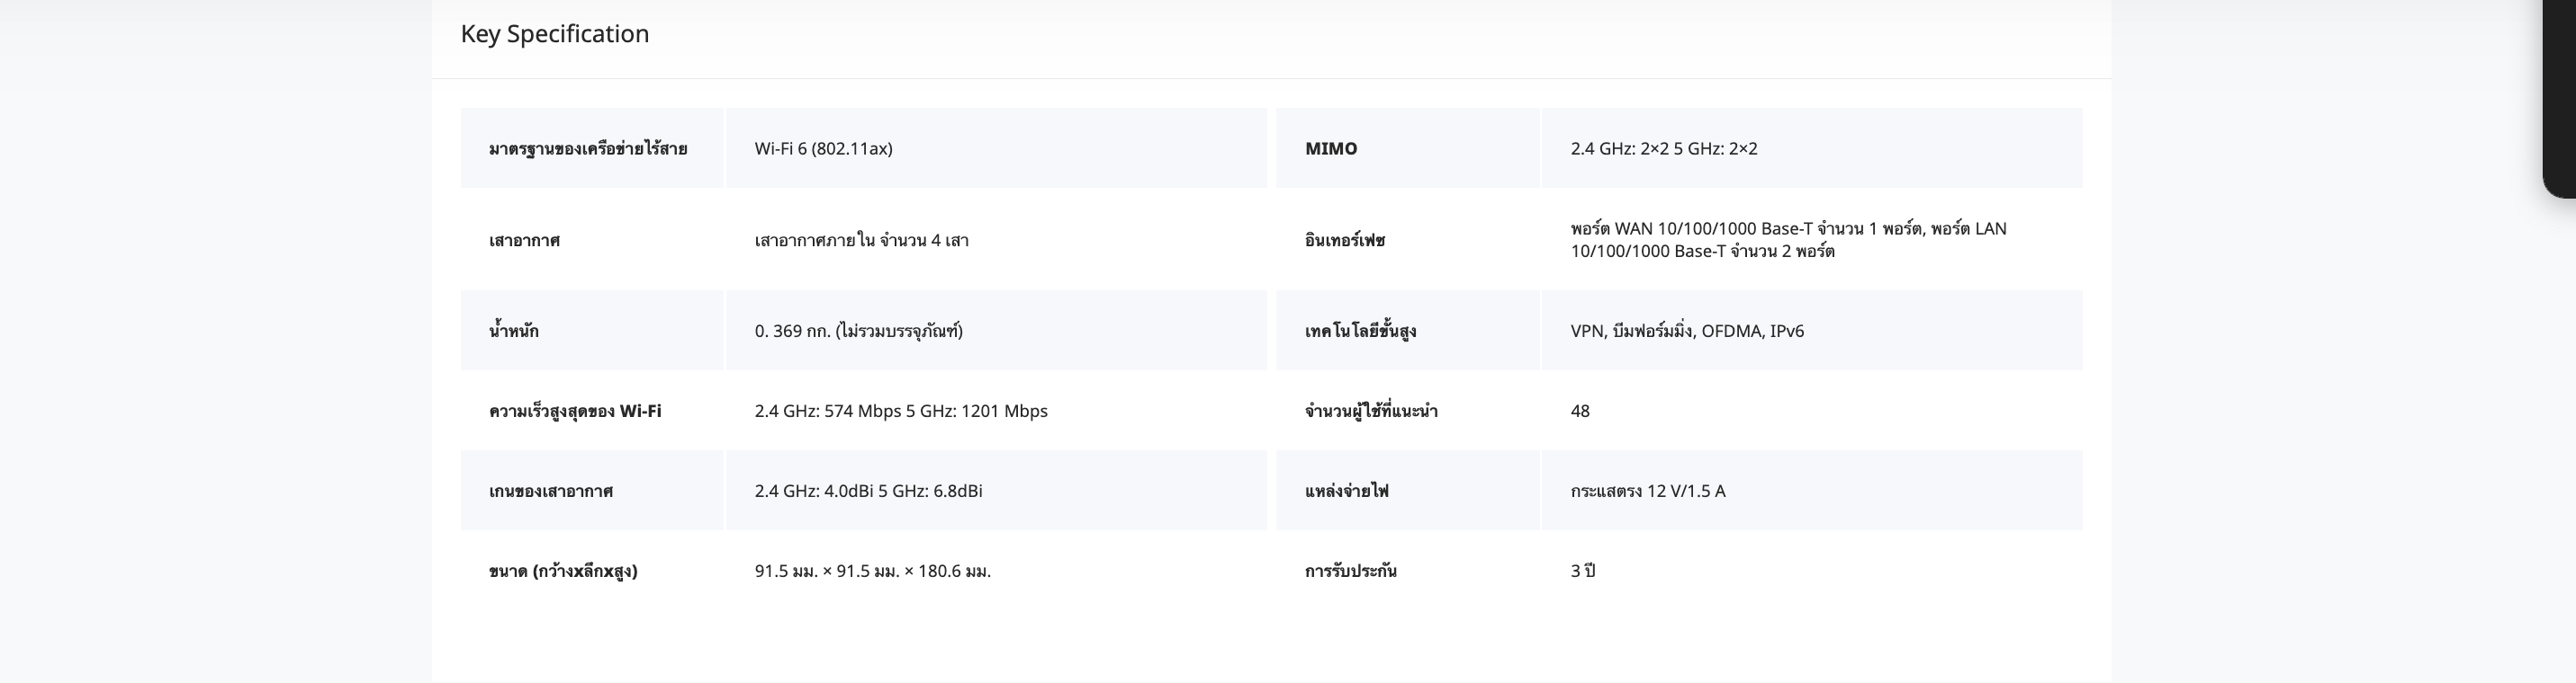Click the มาตรฐานของเครือข่ายไร้สาย label
This screenshot has width=2576, height=683.
pyautogui.click(x=587, y=149)
